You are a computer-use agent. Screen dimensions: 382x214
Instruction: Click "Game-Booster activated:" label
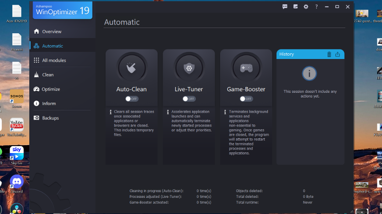[149, 203]
